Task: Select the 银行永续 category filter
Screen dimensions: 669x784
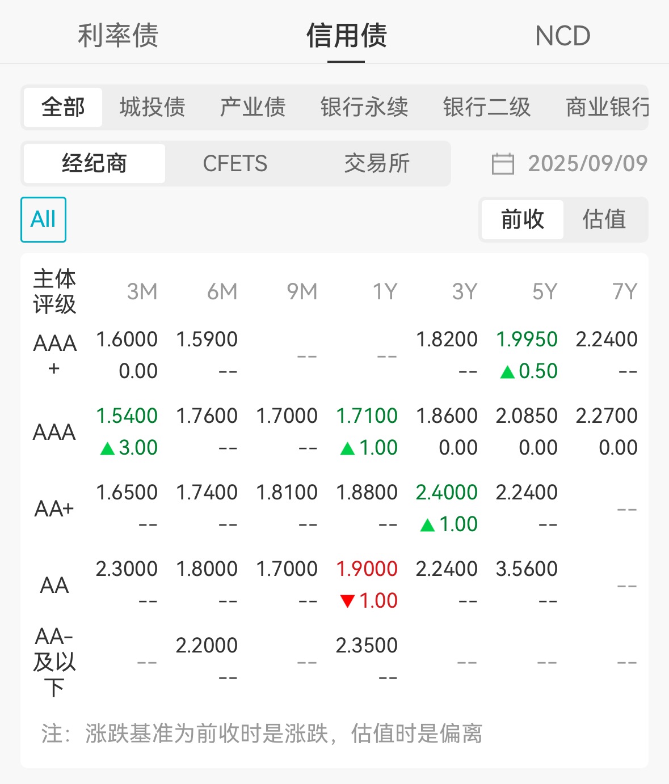Action: coord(364,107)
